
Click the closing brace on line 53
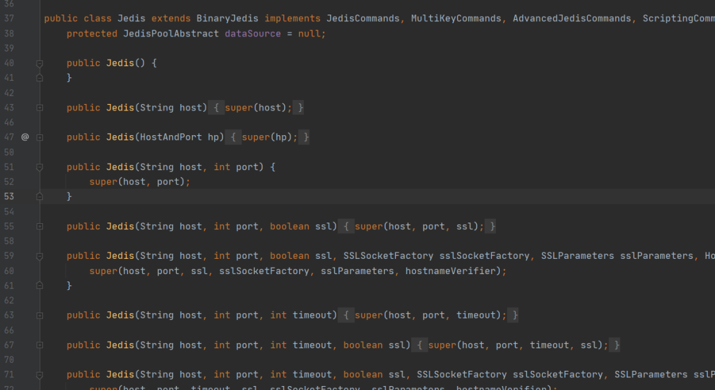(70, 196)
